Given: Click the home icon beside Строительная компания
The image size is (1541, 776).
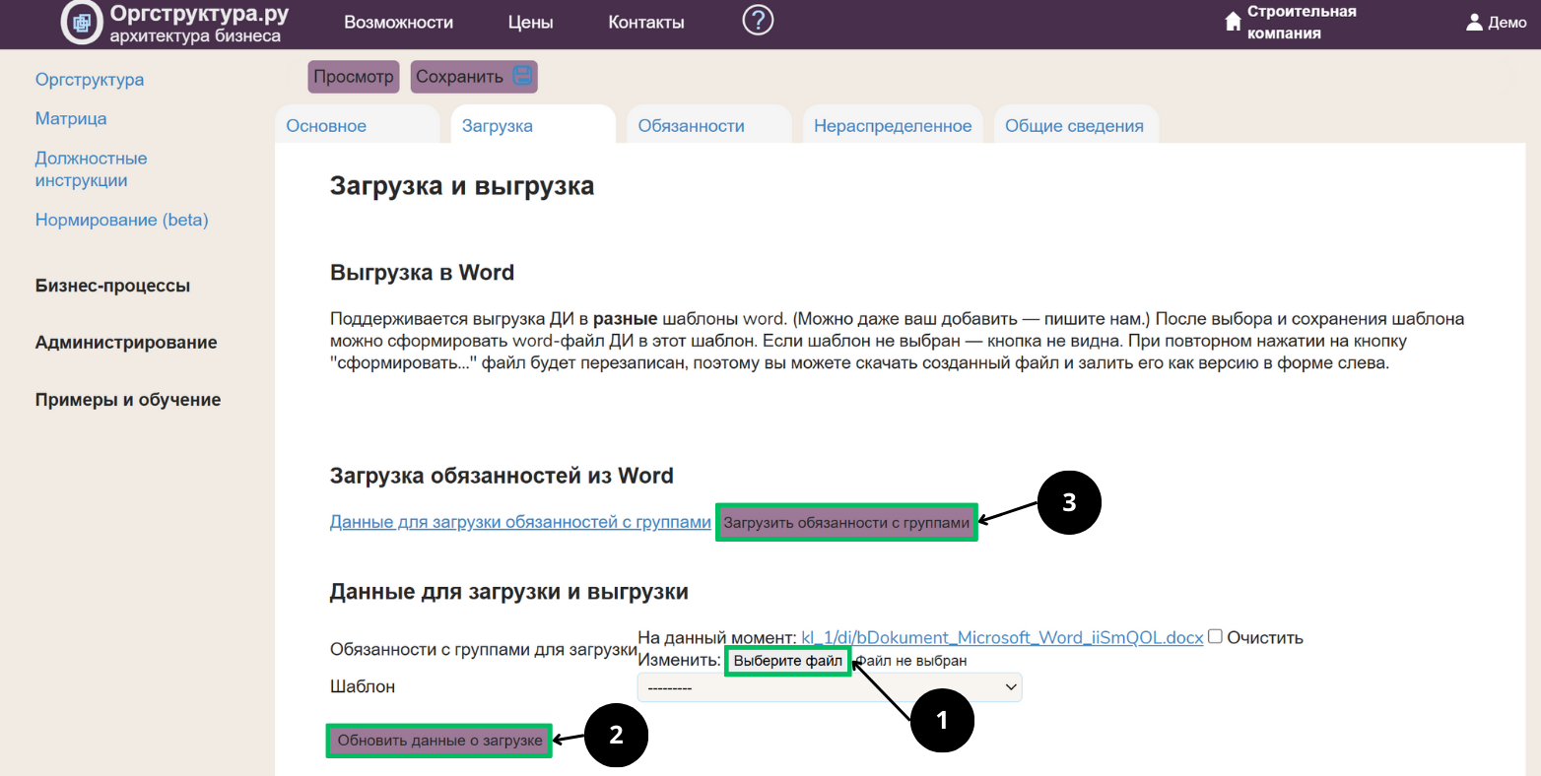Looking at the screenshot, I should click(1233, 22).
